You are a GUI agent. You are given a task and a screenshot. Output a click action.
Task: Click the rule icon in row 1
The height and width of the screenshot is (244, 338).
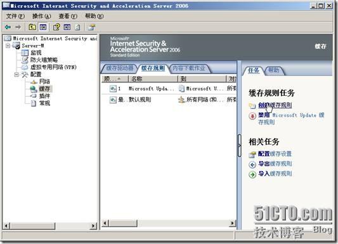(x=113, y=89)
